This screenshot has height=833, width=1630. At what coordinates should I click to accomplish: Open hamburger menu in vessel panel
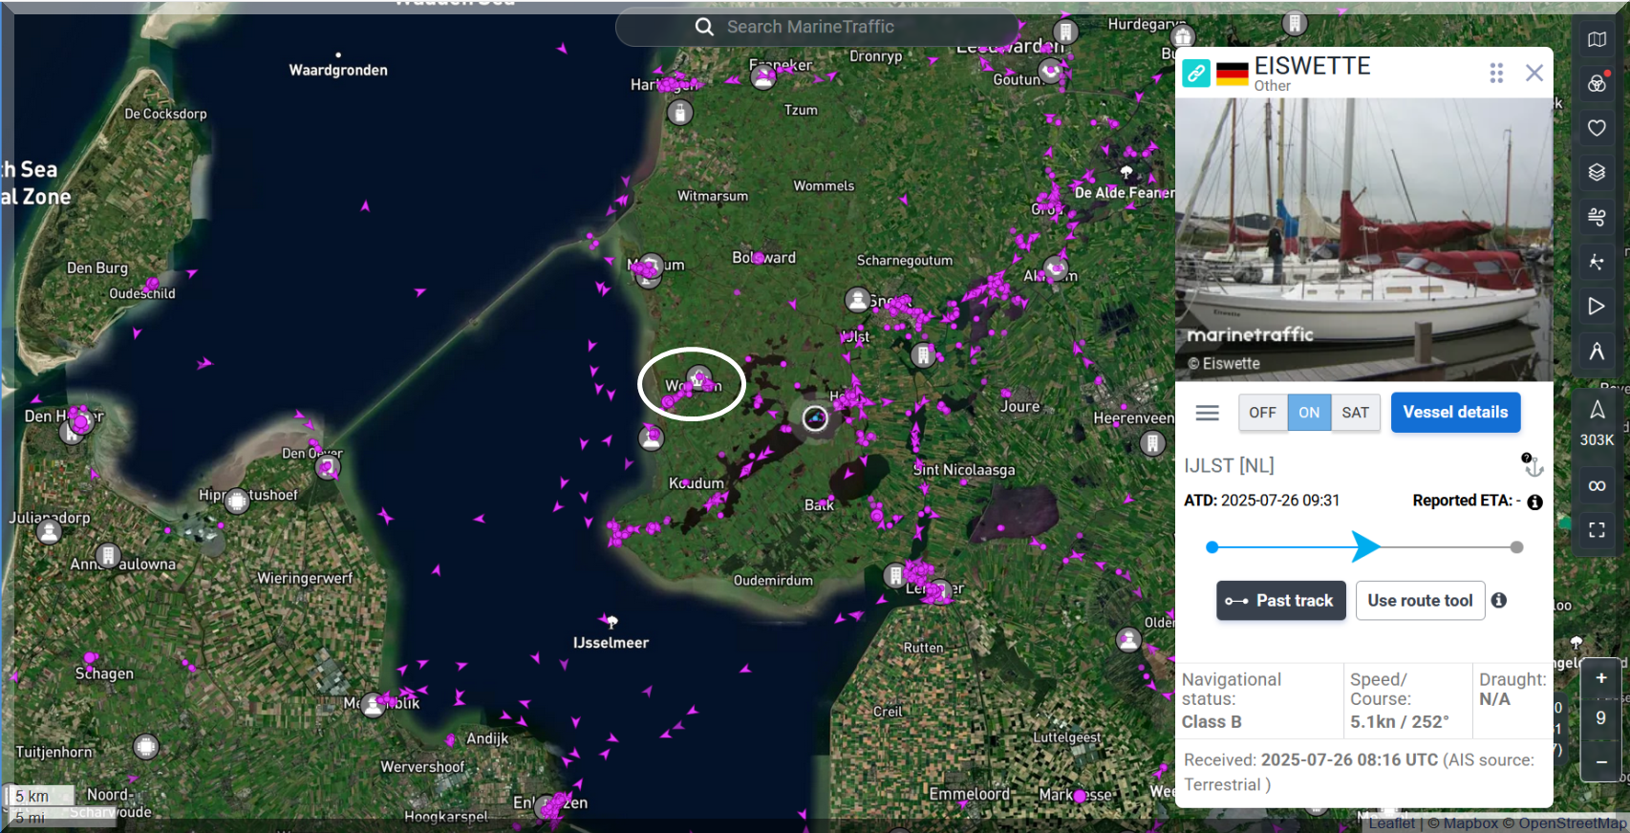1208,413
